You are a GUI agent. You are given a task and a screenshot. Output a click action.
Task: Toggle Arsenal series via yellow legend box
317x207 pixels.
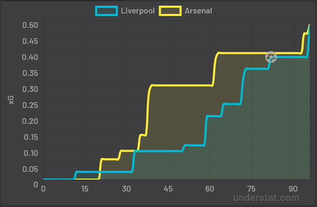(170, 11)
